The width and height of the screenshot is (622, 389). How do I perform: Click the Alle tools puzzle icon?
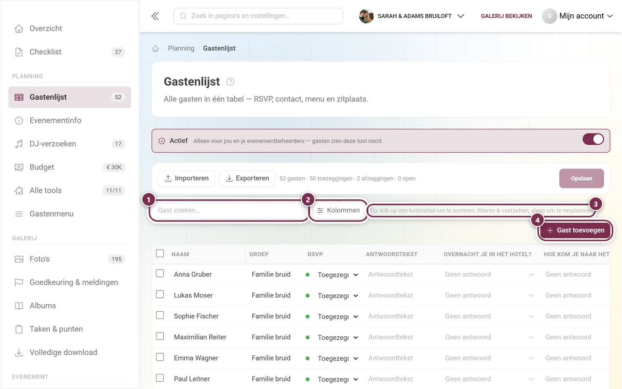19,191
